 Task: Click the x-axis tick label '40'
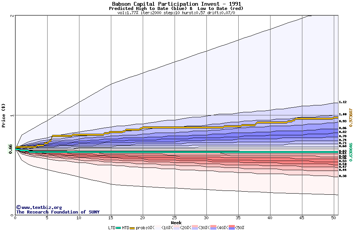pyautogui.click(x=270, y=218)
